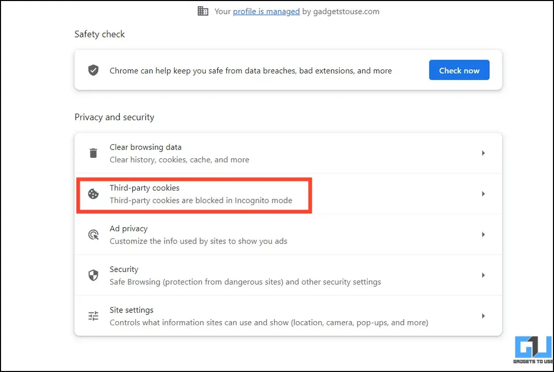Click the trash icon for Clear browsing data
Screen dimensions: 554x372
click(93, 153)
